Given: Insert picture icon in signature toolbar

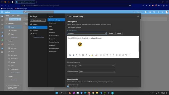Looking at the screenshot, I should coord(70,55).
